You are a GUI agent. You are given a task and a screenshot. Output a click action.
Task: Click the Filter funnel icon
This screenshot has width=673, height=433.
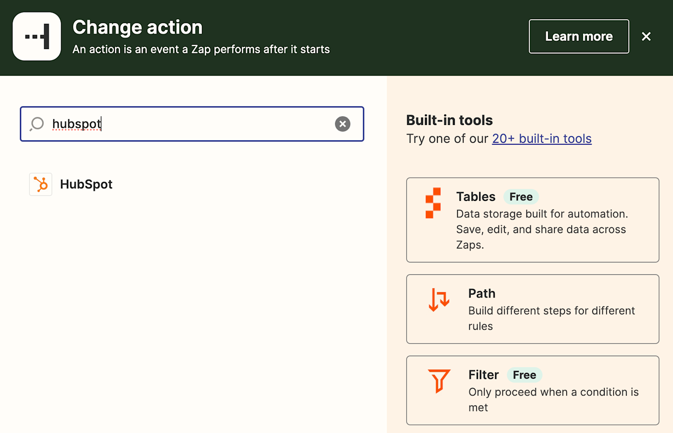(x=439, y=381)
